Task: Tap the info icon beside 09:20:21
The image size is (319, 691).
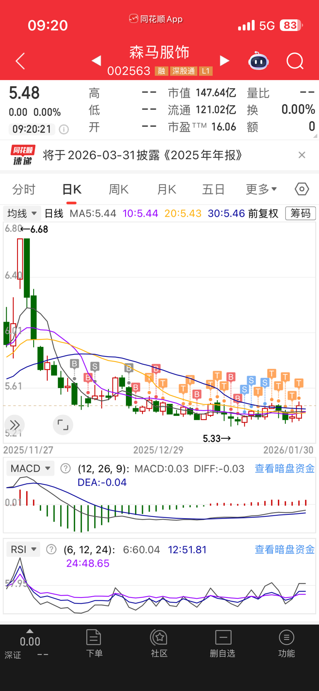Action: (64, 129)
